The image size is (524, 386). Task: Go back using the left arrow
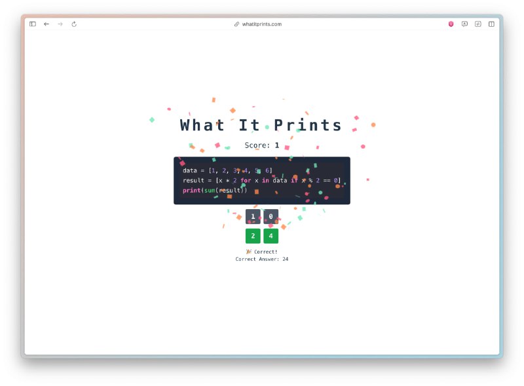tap(47, 24)
